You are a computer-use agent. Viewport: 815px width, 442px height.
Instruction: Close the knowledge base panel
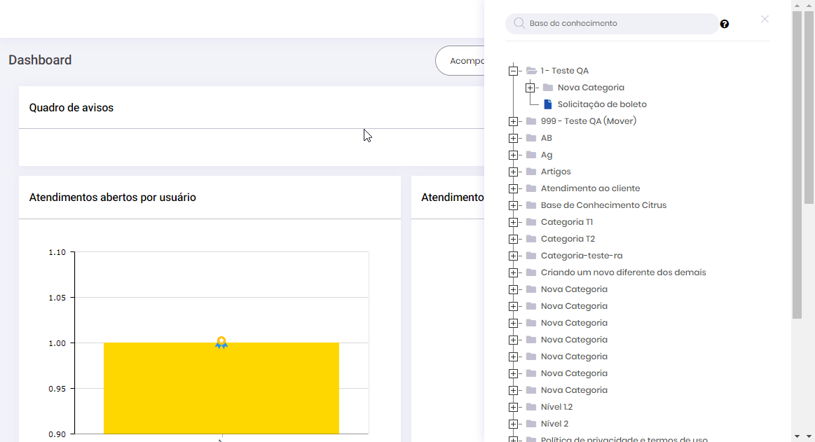765,19
